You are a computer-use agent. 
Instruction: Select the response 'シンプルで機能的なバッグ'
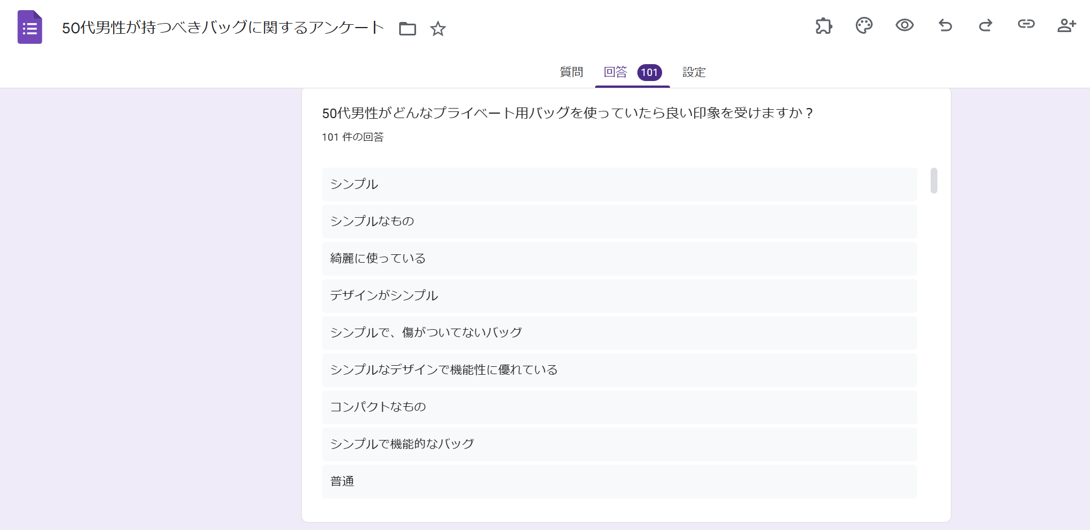pyautogui.click(x=619, y=444)
